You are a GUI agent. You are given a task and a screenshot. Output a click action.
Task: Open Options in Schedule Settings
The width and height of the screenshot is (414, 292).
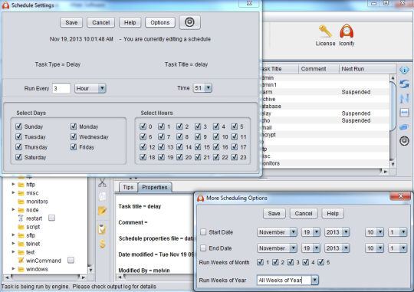pos(160,22)
